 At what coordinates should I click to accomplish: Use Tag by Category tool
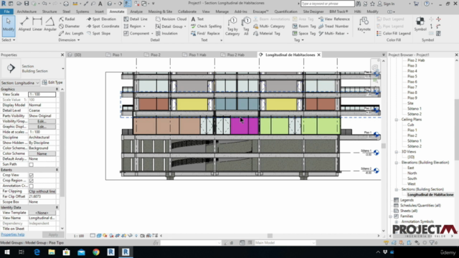pyautogui.click(x=232, y=27)
